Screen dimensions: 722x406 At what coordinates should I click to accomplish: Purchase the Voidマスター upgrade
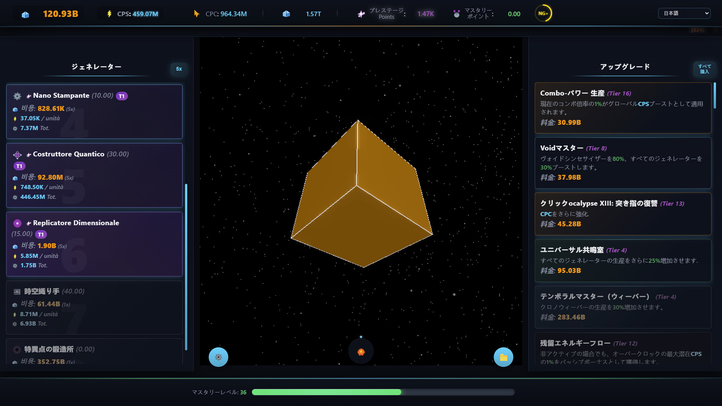click(623, 163)
